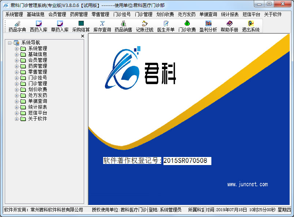Viewport: 294px width, 217px height.
Task: Open the 门诊挂号 menu
Action: click(122, 14)
